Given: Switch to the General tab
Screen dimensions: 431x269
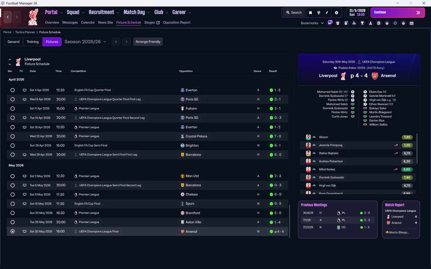Looking at the screenshot, I should pyautogui.click(x=13, y=42).
